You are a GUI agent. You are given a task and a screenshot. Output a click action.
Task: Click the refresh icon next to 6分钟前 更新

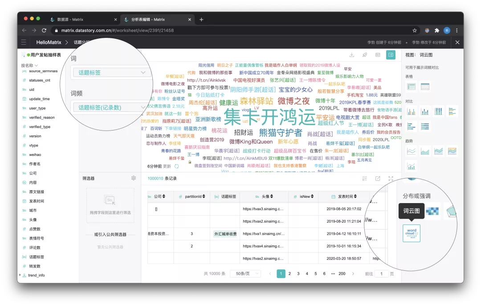coord(177,166)
